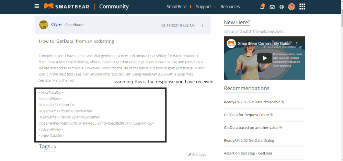Open the video's three-dot options
The image size is (343, 161).
tap(297, 44)
